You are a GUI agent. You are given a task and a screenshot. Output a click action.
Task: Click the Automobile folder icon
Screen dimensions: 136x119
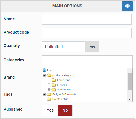click(54, 90)
